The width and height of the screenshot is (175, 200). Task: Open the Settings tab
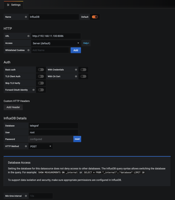pos(14,5)
